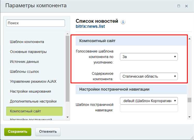Go to Основные параметры section
This screenshot has height=140, width=194.
(x=28, y=52)
